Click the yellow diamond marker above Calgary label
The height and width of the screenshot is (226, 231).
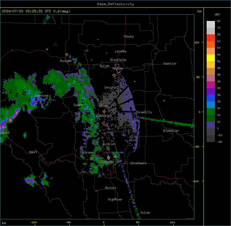tap(109, 158)
